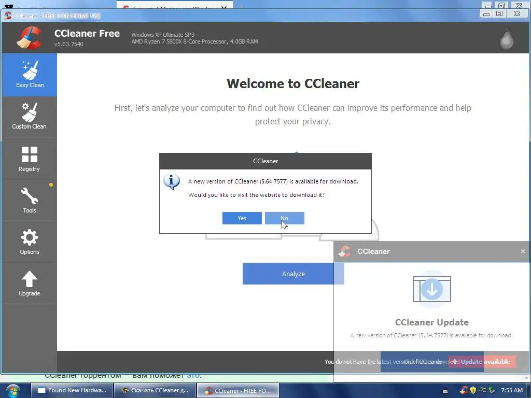Click the info icon in the dialog
Image resolution: width=531 pixels, height=398 pixels.
click(171, 182)
